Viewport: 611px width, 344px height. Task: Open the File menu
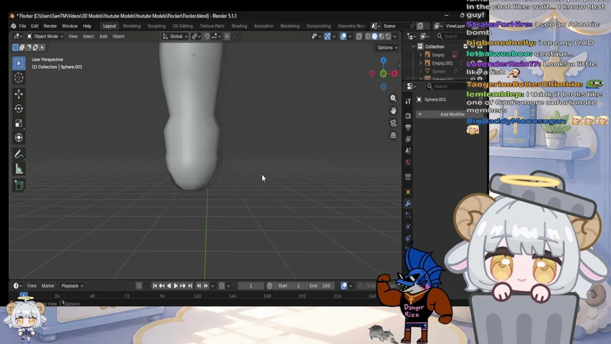click(x=22, y=26)
